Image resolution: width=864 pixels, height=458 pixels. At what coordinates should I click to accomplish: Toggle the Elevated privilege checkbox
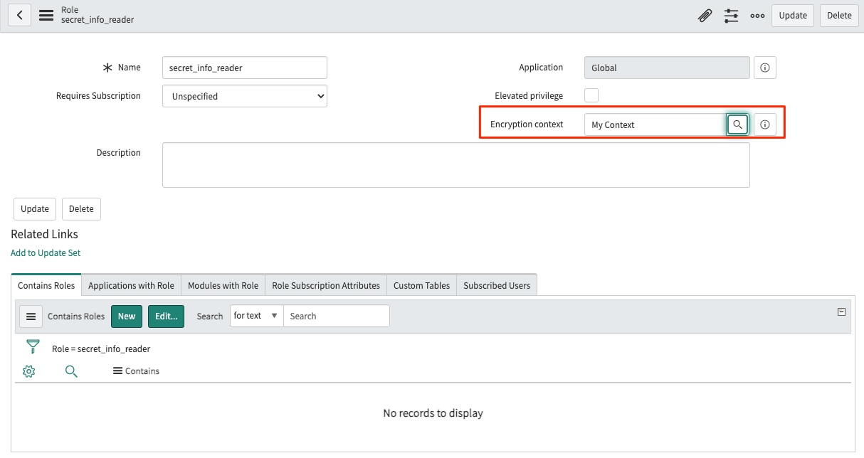[591, 95]
